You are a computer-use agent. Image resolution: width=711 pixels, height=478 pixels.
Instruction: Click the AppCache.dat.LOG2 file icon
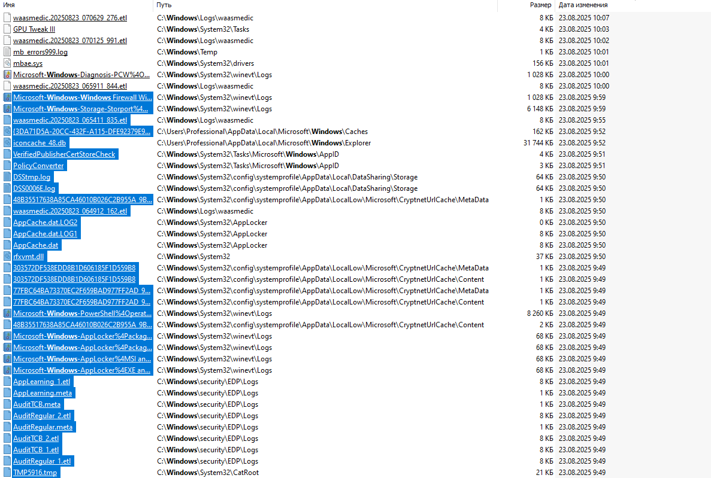7,223
